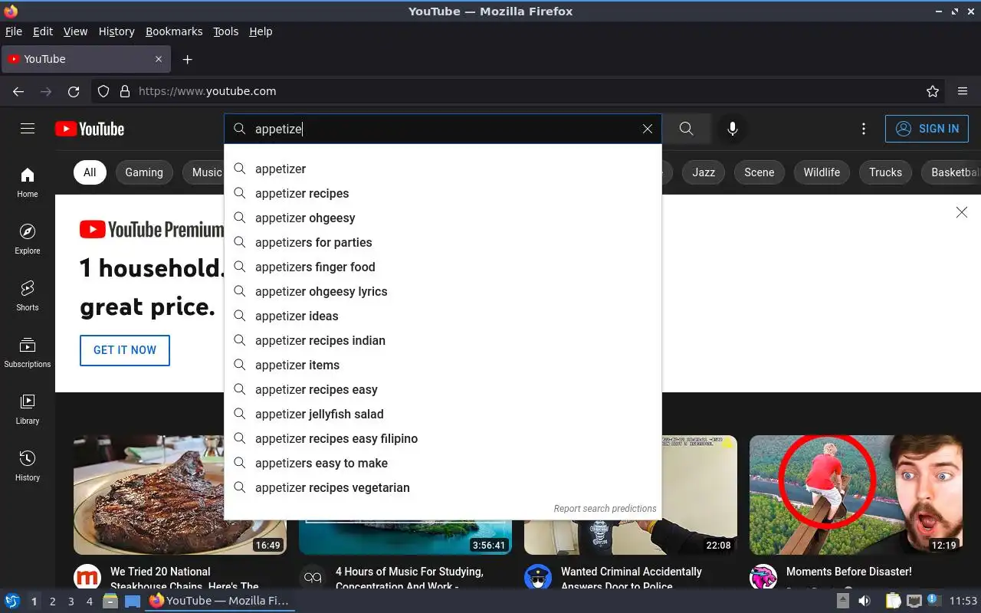Dismiss the YouTube Premium banner
The height and width of the screenshot is (613, 981).
pos(962,212)
